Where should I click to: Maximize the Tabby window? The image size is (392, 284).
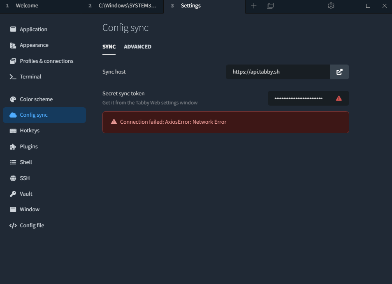368,6
